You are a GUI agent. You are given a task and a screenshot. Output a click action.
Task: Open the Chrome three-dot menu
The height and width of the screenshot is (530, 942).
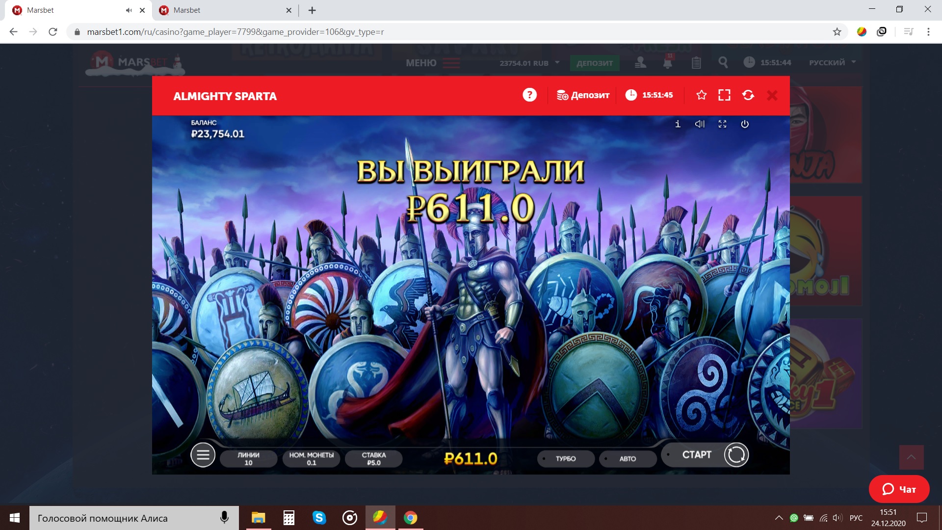coord(928,32)
